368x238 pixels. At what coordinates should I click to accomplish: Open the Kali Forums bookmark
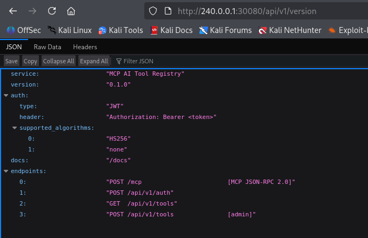[225, 30]
